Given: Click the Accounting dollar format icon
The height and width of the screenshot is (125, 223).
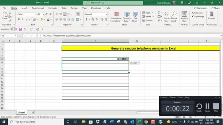Looking at the screenshot, I should click(x=86, y=19).
